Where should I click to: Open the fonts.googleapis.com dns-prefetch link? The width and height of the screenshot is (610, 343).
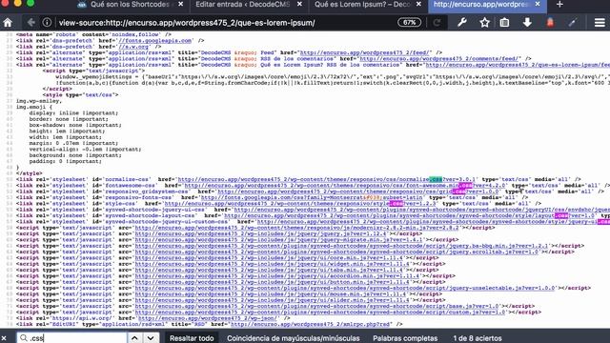[154, 40]
